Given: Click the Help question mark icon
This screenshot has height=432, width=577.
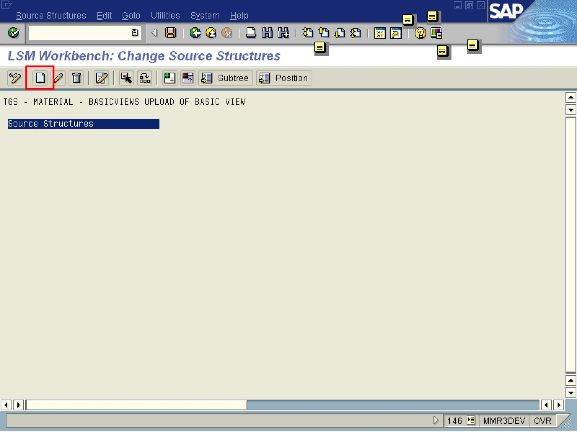Looking at the screenshot, I should point(420,33).
